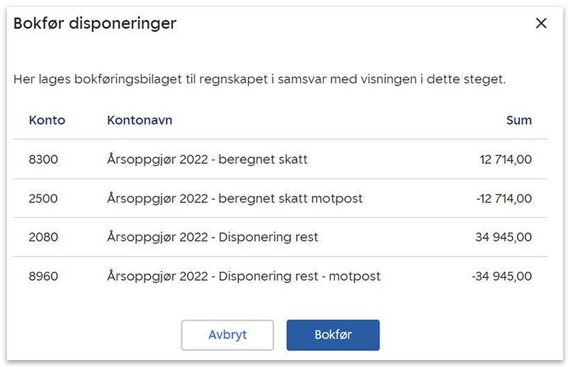
Task: Select account number 8300
Action: click(44, 160)
